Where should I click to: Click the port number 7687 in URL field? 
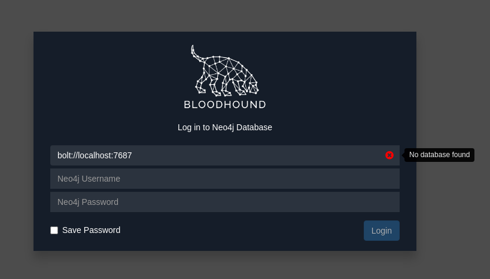[123, 155]
